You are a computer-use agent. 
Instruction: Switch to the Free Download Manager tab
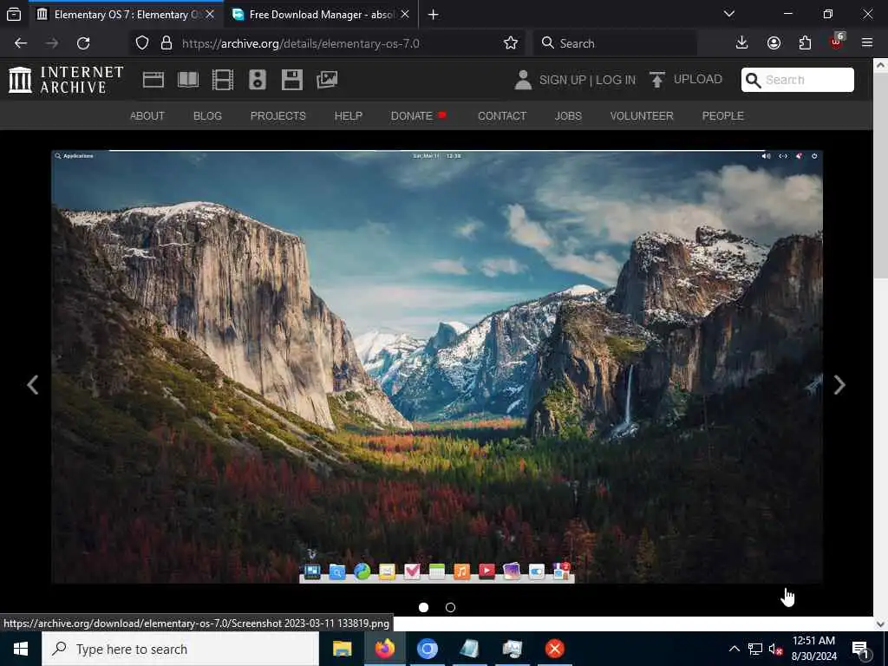(321, 14)
